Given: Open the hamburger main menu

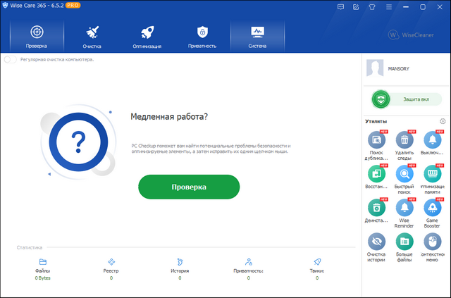Looking at the screenshot, I should point(388,6).
